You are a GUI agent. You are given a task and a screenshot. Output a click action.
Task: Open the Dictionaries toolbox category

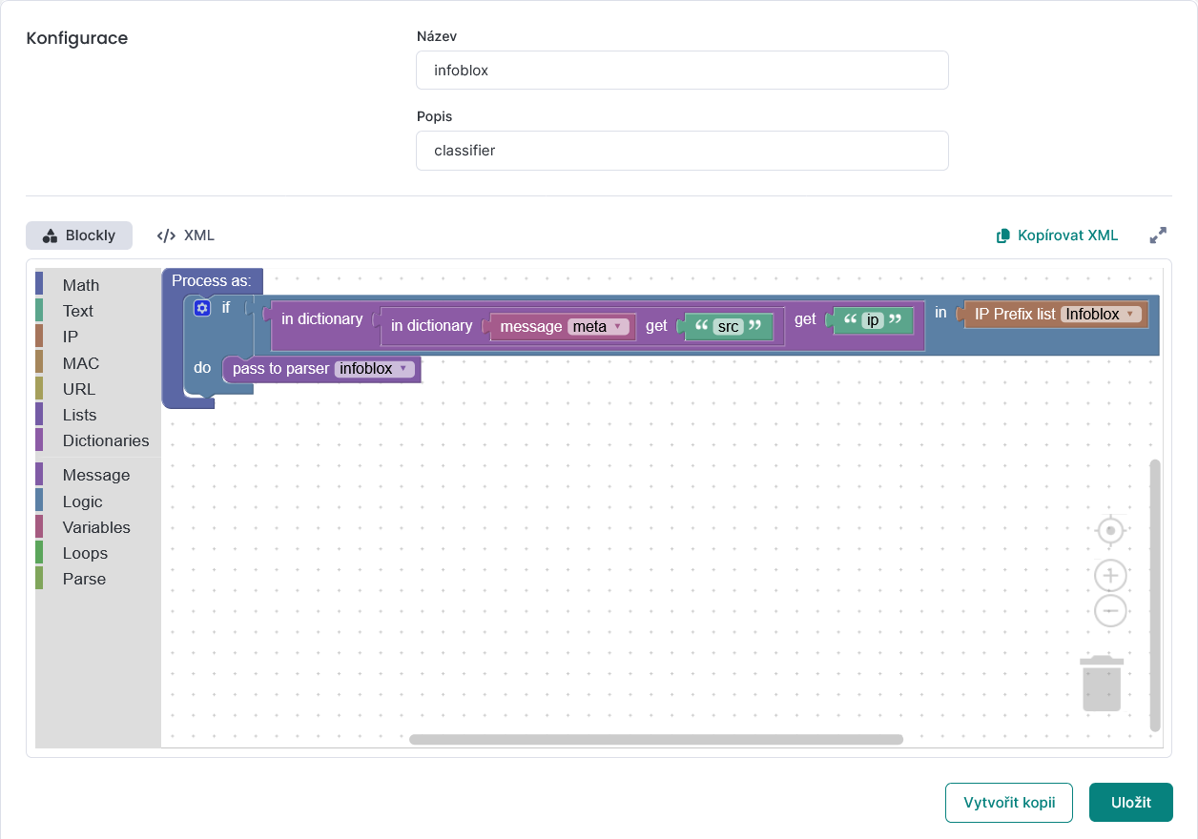pos(105,440)
